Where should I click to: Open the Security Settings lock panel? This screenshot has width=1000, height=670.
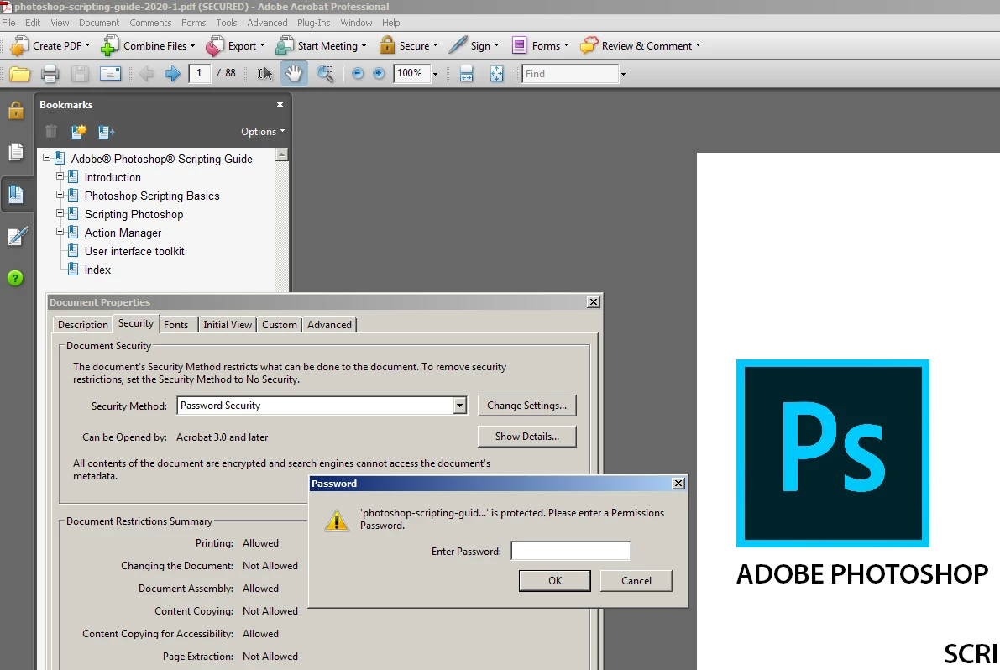(x=16, y=111)
